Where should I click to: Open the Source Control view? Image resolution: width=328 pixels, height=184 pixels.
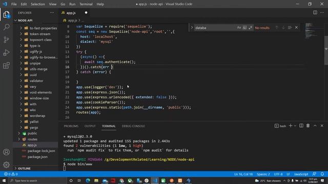pyautogui.click(x=6, y=40)
